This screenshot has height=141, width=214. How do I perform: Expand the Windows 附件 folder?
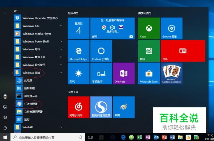tap(38, 49)
